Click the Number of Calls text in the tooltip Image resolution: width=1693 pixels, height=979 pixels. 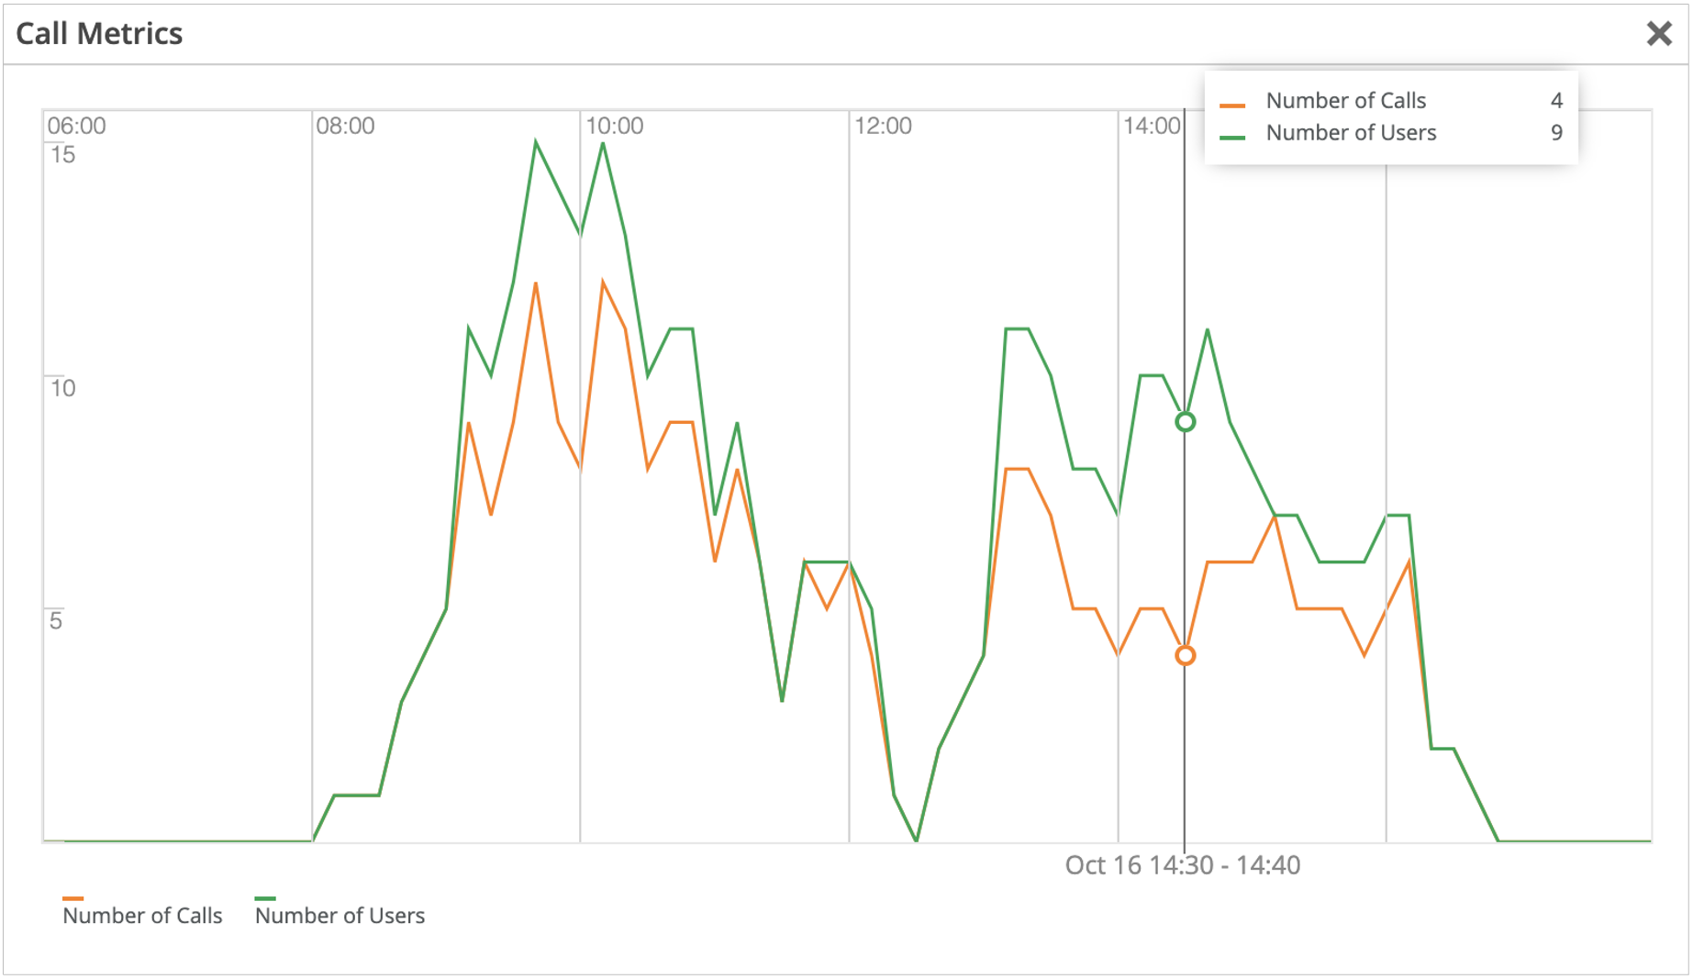[1345, 100]
